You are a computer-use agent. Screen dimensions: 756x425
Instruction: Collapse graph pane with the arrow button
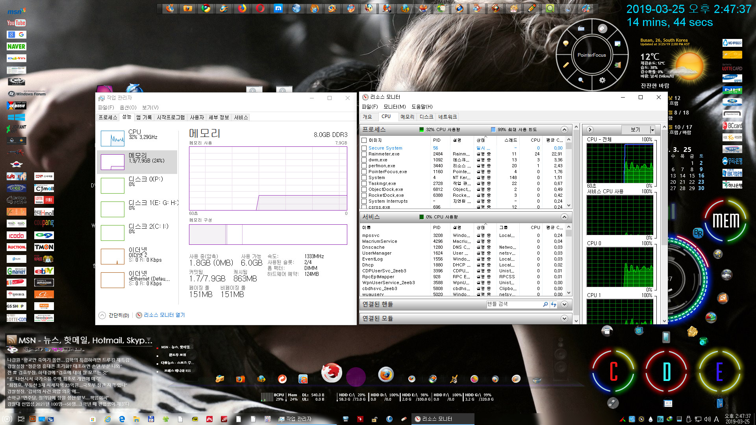click(x=590, y=129)
